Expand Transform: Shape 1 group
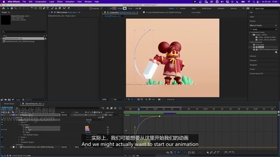Viewport: 280px width, 157px height. click(19, 142)
